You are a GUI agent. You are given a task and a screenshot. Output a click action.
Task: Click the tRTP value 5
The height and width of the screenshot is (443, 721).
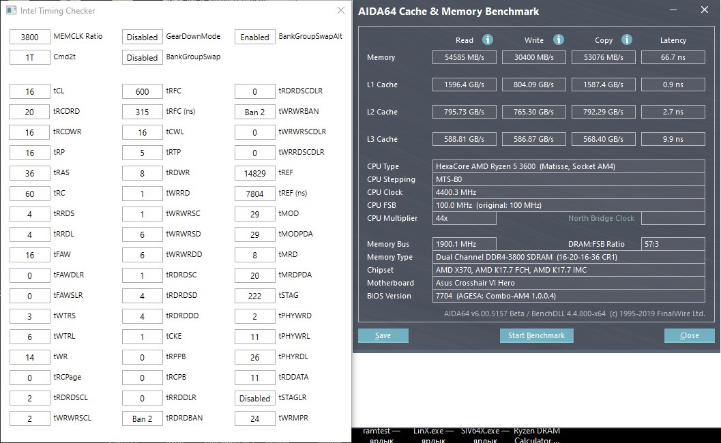click(142, 153)
